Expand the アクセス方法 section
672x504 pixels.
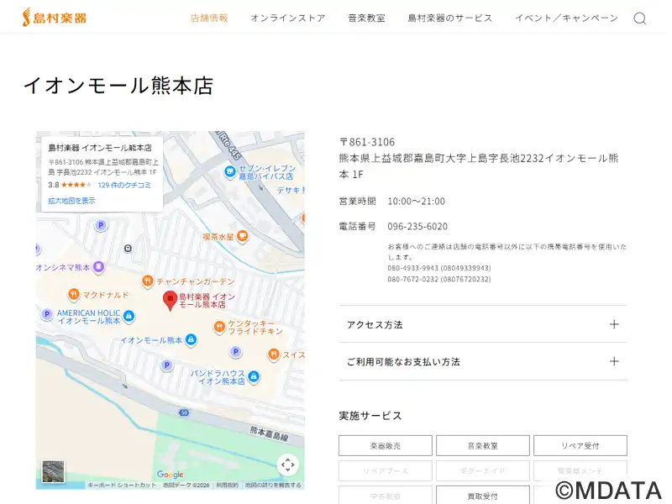coord(482,324)
